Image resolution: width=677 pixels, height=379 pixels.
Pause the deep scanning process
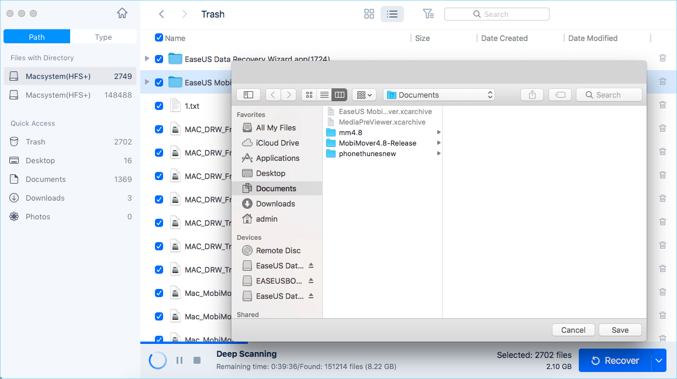click(179, 360)
